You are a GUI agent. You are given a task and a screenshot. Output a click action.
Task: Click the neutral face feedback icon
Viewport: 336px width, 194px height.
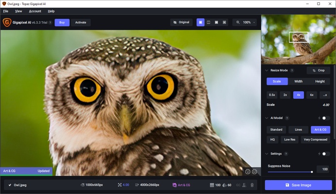pyautogui.click(x=254, y=172)
